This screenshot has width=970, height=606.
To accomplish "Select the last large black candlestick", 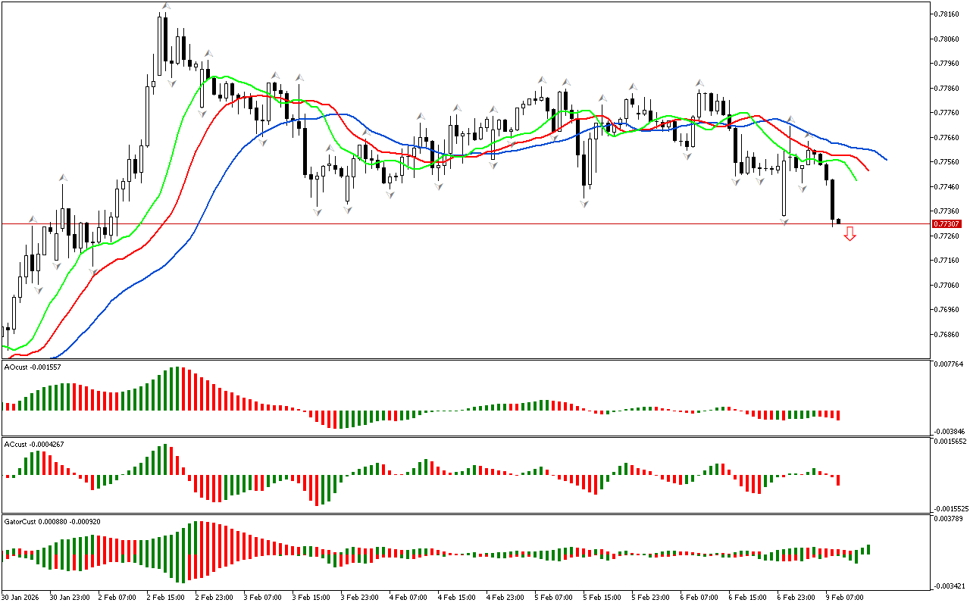I will click(x=832, y=200).
